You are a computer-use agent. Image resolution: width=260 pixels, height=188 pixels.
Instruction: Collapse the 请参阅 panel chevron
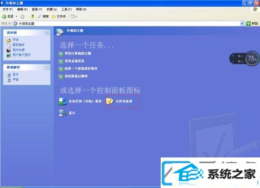46,32
